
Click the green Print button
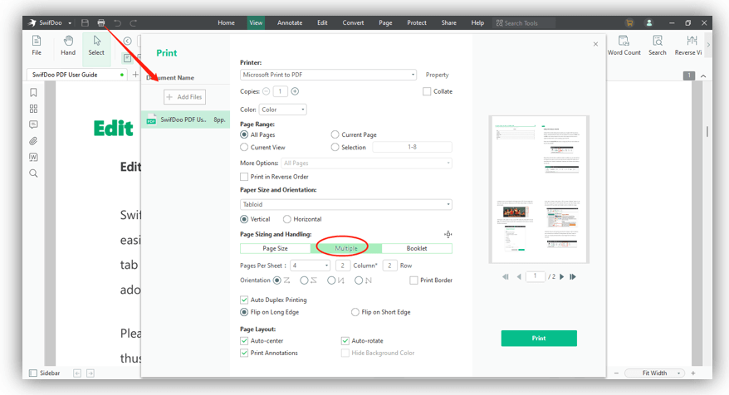point(539,339)
